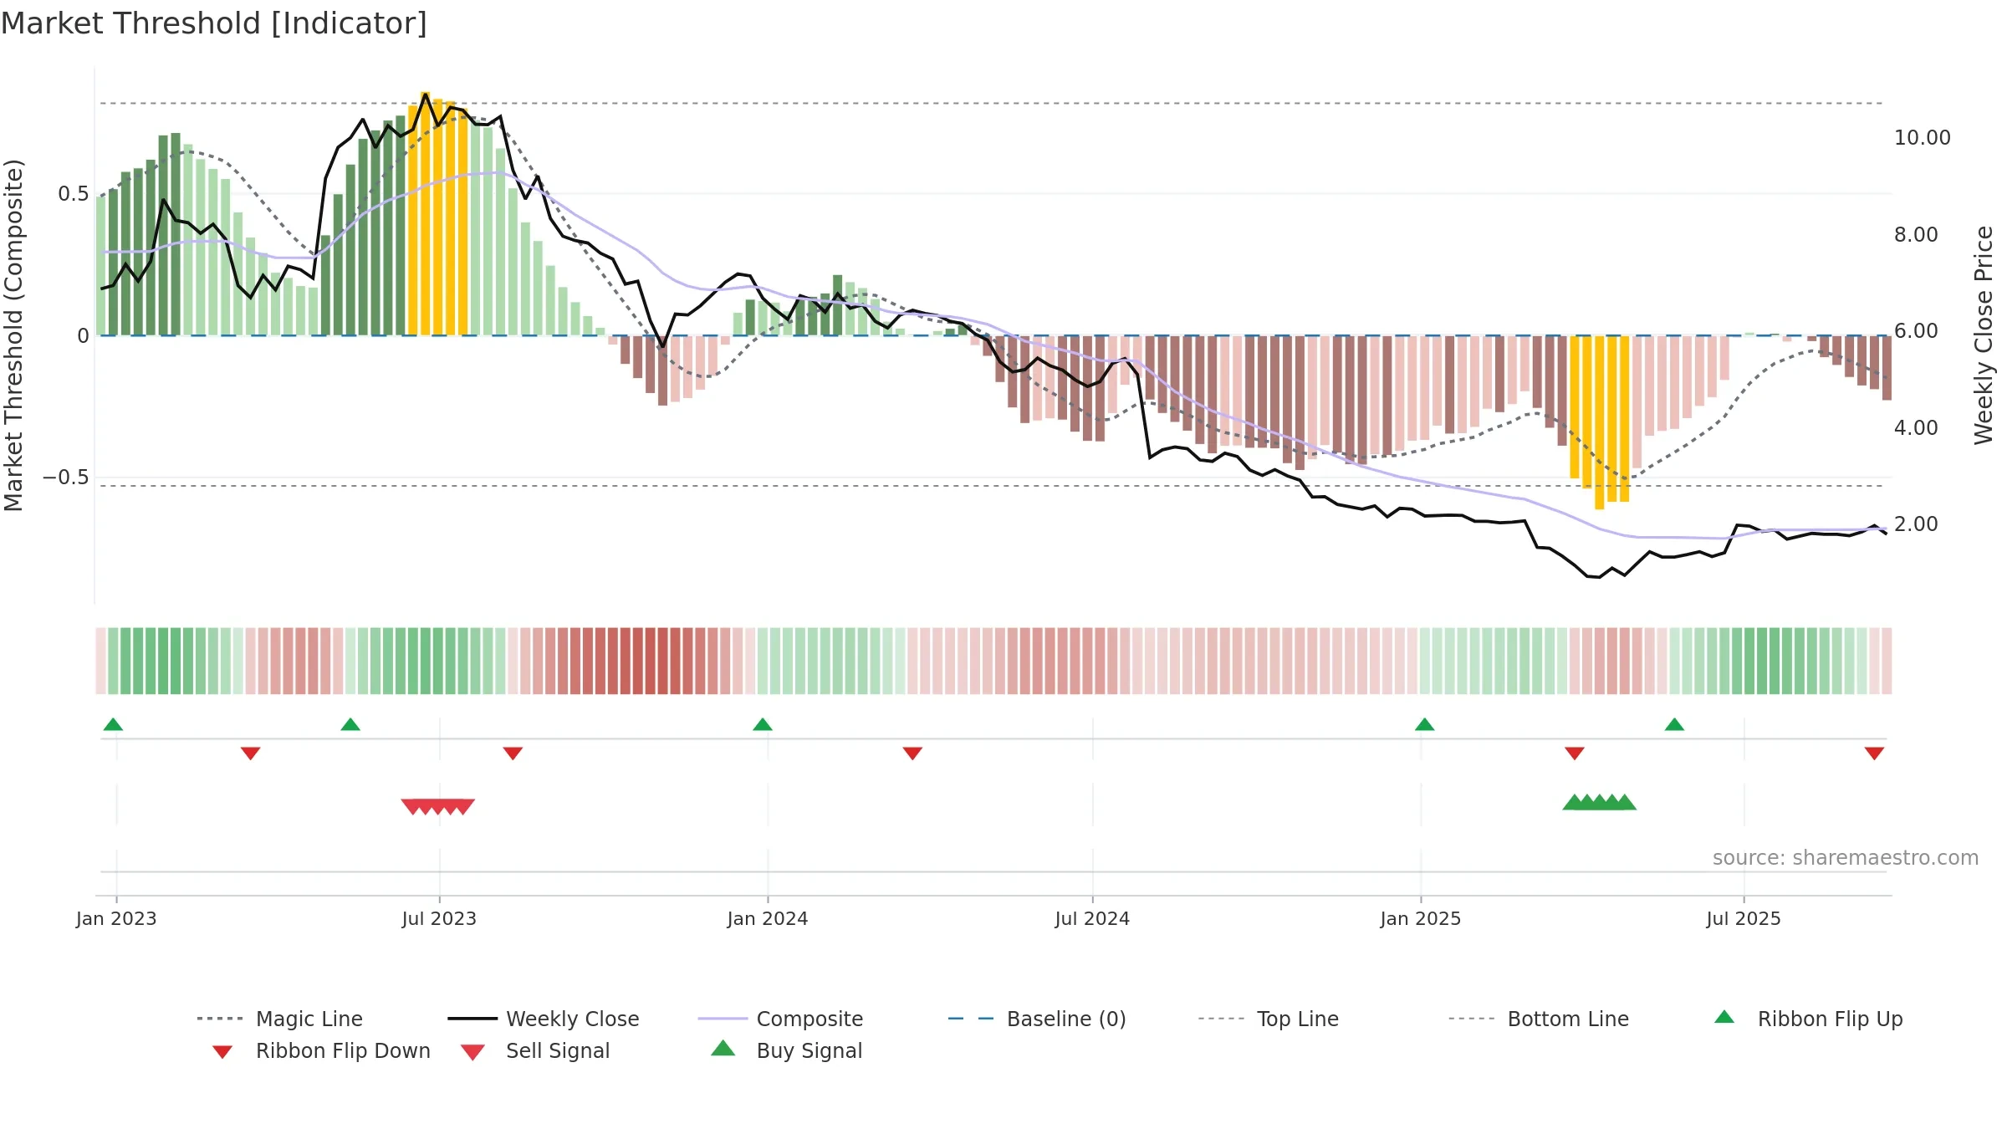Viewport: 2007px width, 1129px height.
Task: Click the Jan 2024 x-axis label
Action: point(768,918)
